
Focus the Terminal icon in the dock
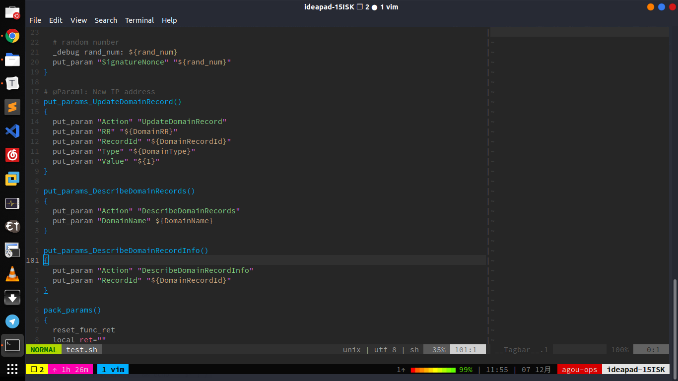click(12, 345)
